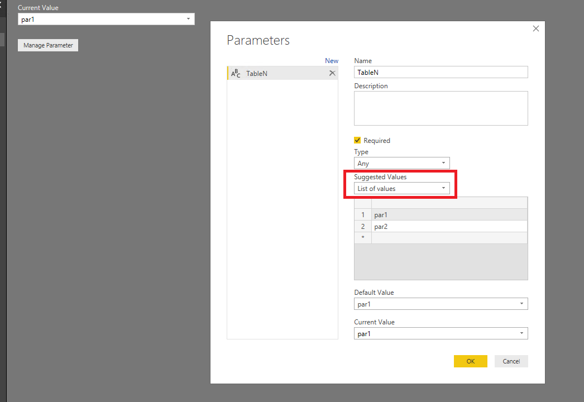Expand the Current Value dropdown in the Parameters dialog
The image size is (584, 402).
point(441,333)
